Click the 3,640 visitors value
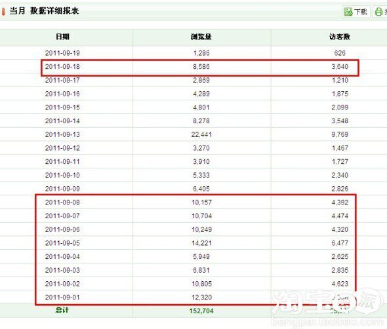387x329 pixels. tap(340, 67)
